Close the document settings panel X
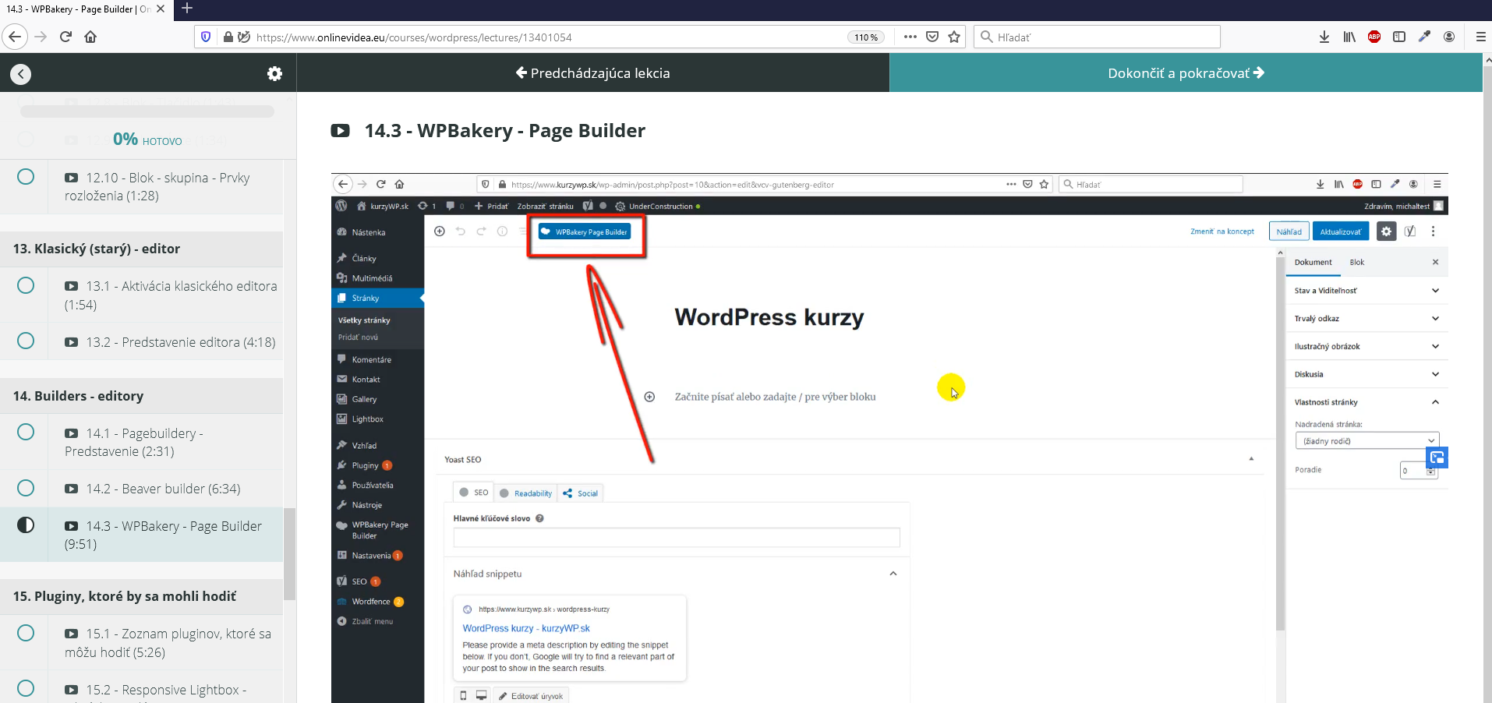Image resolution: width=1492 pixels, height=703 pixels. [1435, 262]
